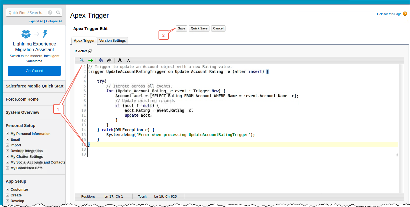Click the orange help question mark icon

coord(405,14)
